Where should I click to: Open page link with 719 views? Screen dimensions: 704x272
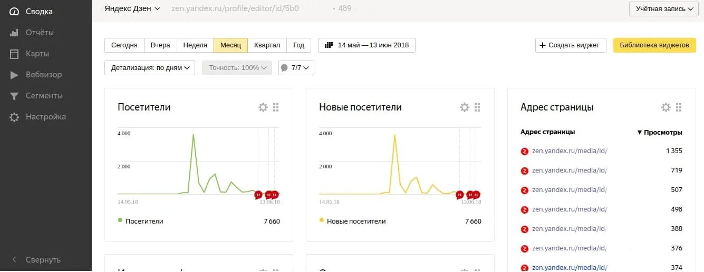coord(570,170)
